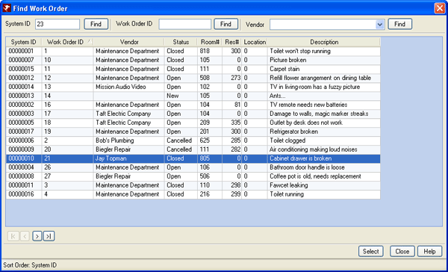Screen dimensions: 448x272
Task: Click System ID 00000009 cell
Action: point(24,149)
